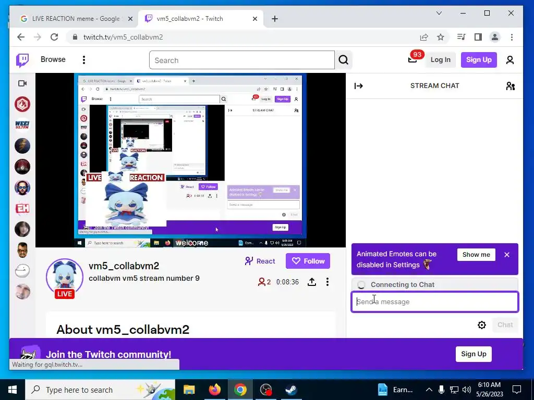Follow the vm5_collabvm2 channel
This screenshot has height=400, width=534.
pyautogui.click(x=308, y=261)
